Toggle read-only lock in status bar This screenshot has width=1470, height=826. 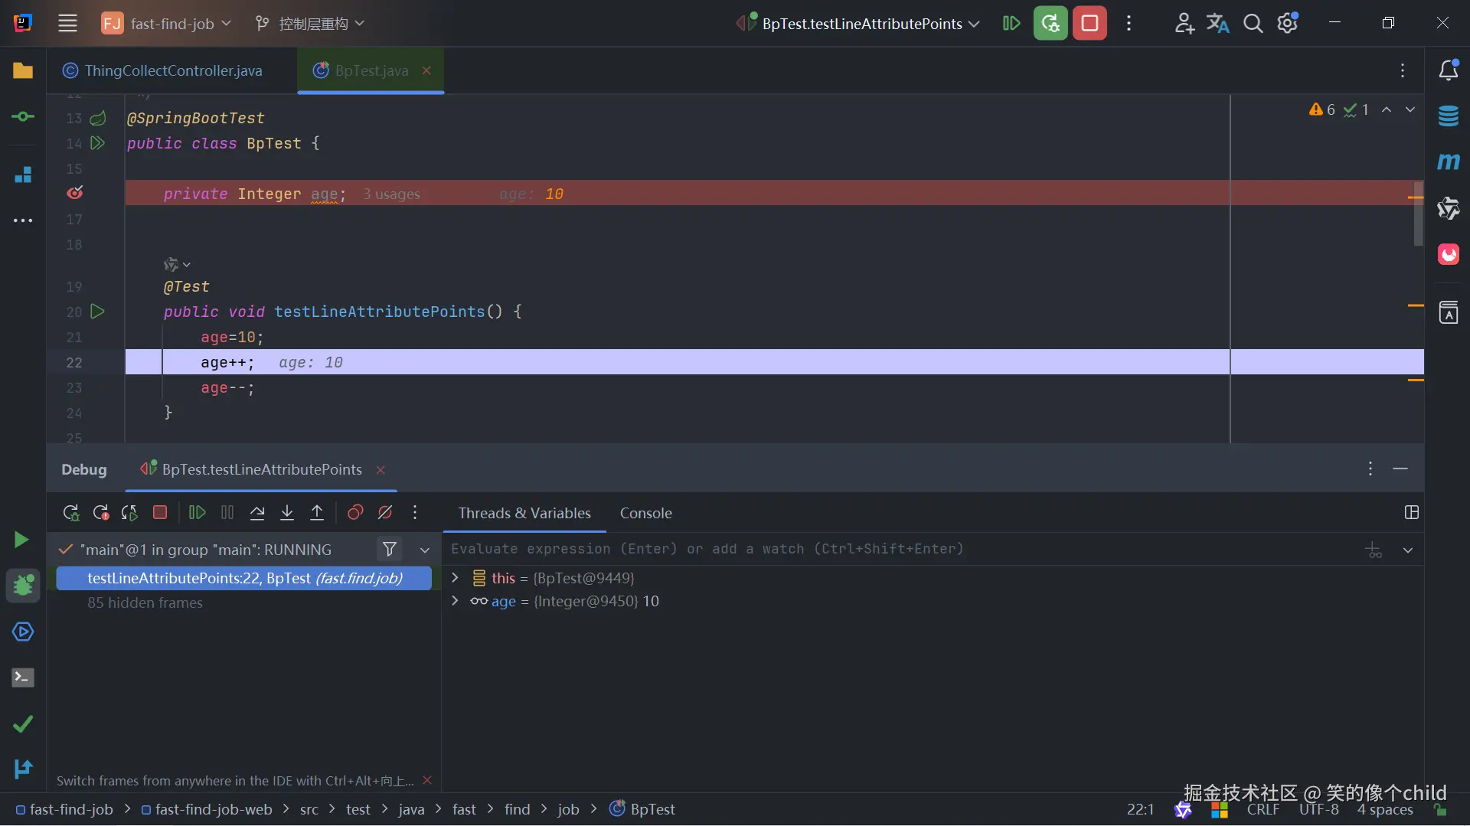[1440, 809]
